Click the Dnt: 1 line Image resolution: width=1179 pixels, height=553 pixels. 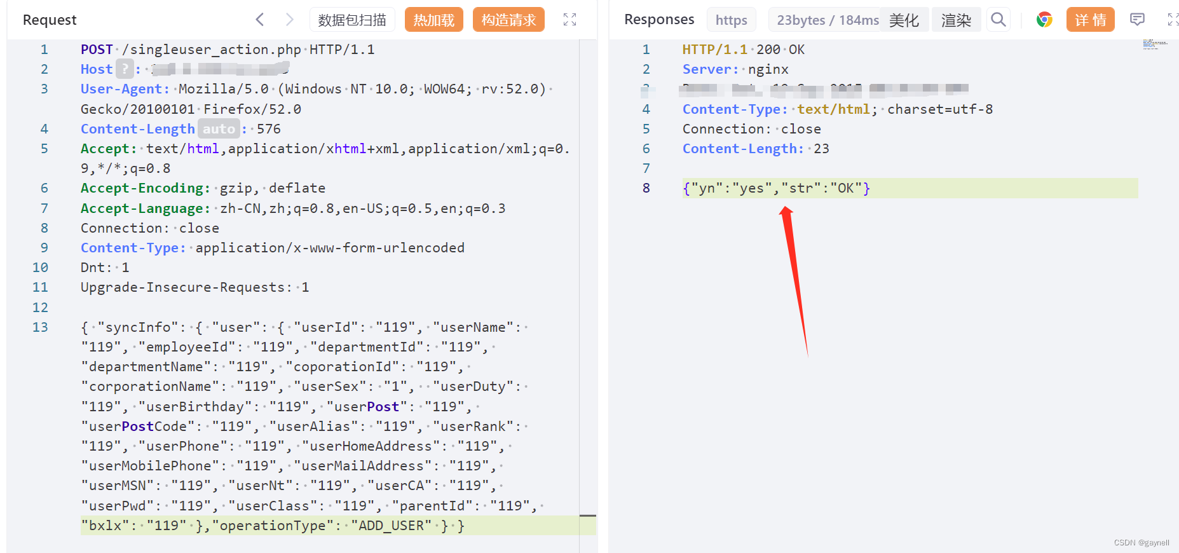coord(105,268)
